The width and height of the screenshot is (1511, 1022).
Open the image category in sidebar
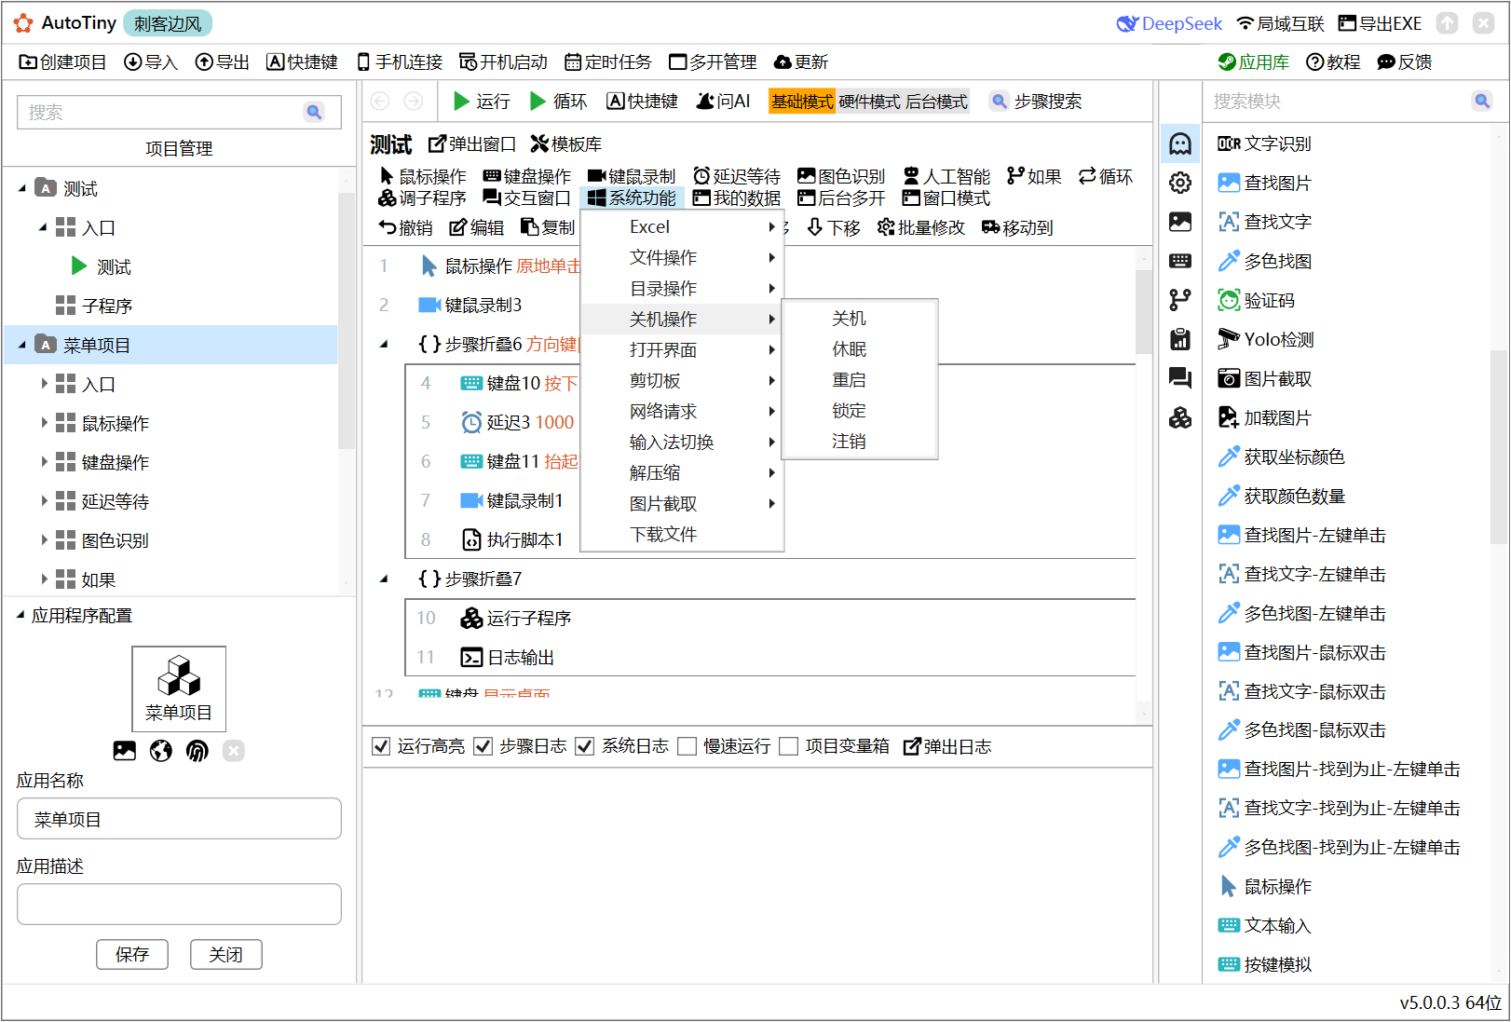[1180, 222]
